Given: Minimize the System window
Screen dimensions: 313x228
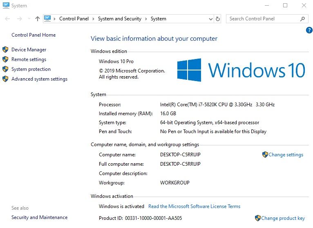Looking at the screenshot, I should [267, 5].
